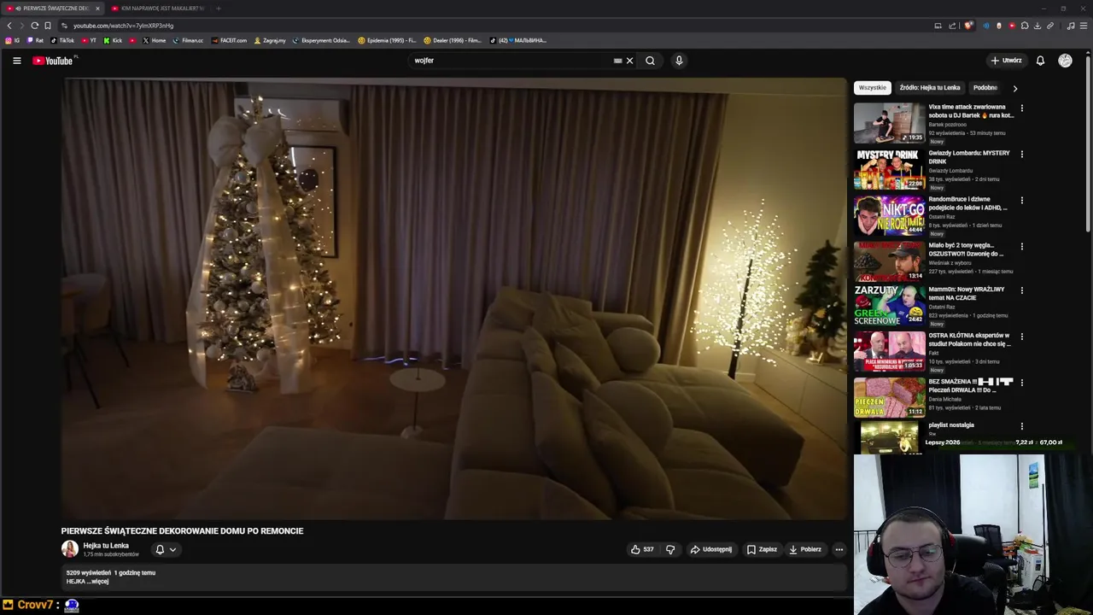The image size is (1093, 615).
Task: Open options for Gwiazdy Lombardu video
Action: [x=1021, y=155]
